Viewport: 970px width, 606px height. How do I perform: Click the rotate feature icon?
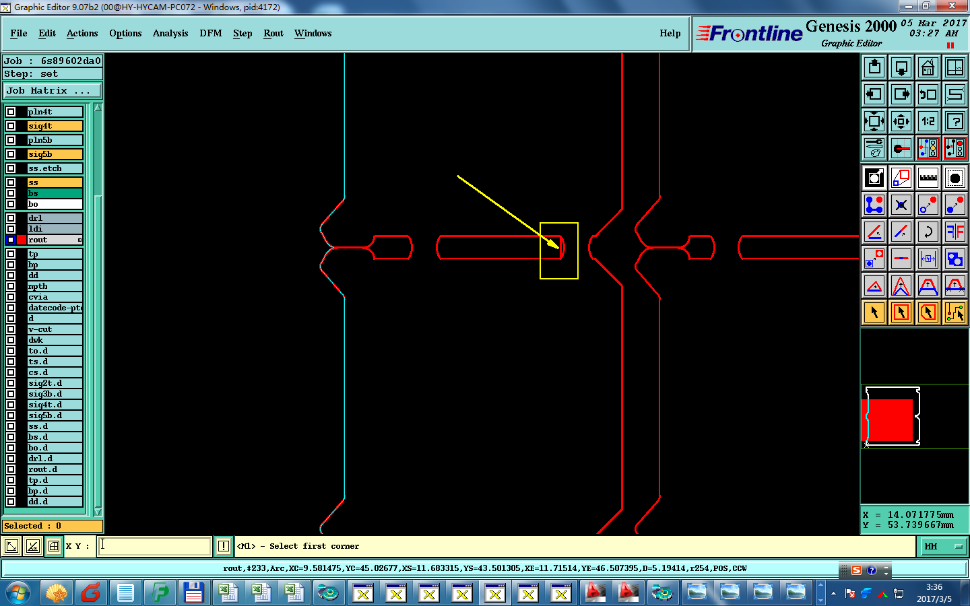tap(928, 232)
